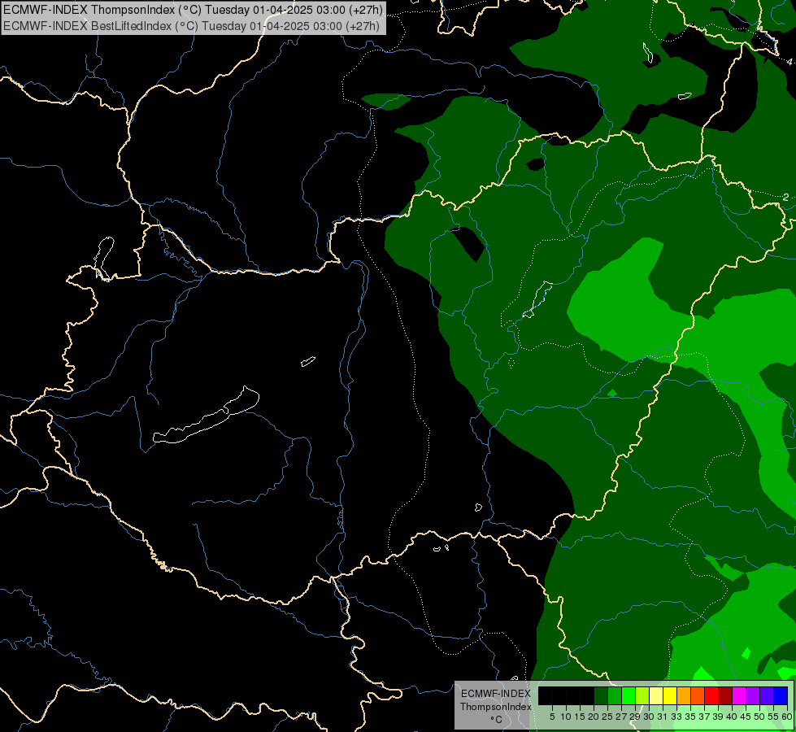This screenshot has width=796, height=732.
Task: Pick the orange 33–35 legend swatch
Action: tap(684, 696)
